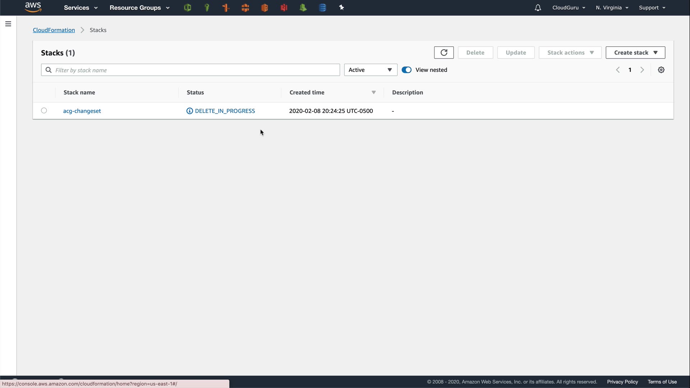This screenshot has width=690, height=388.
Task: Open table preferences gear icon
Action: coord(661,70)
